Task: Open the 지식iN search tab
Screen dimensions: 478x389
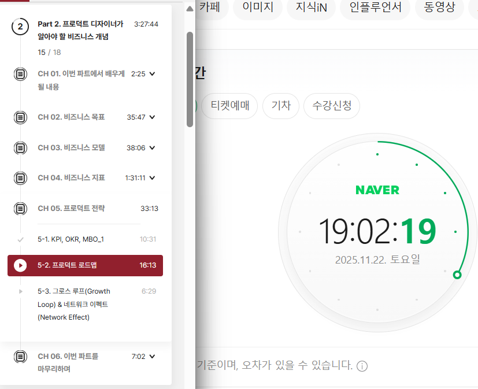Action: pyautogui.click(x=311, y=8)
